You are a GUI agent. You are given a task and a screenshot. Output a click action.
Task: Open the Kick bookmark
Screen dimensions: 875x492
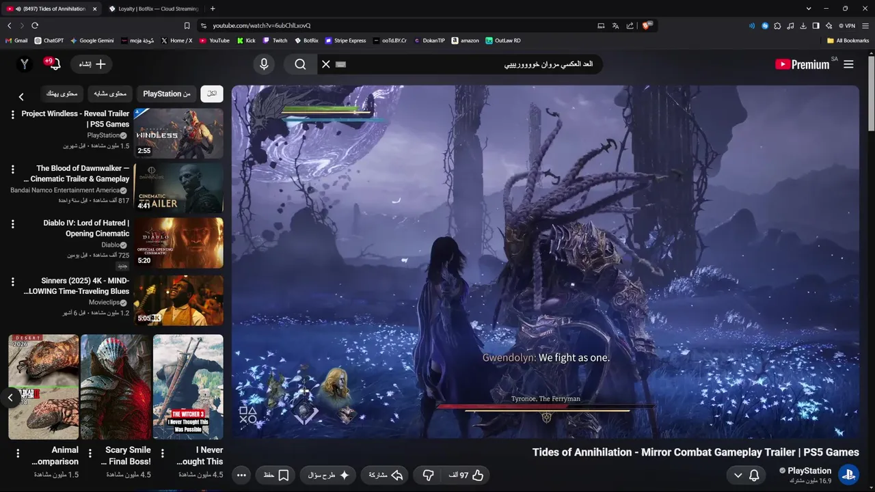pyautogui.click(x=246, y=40)
